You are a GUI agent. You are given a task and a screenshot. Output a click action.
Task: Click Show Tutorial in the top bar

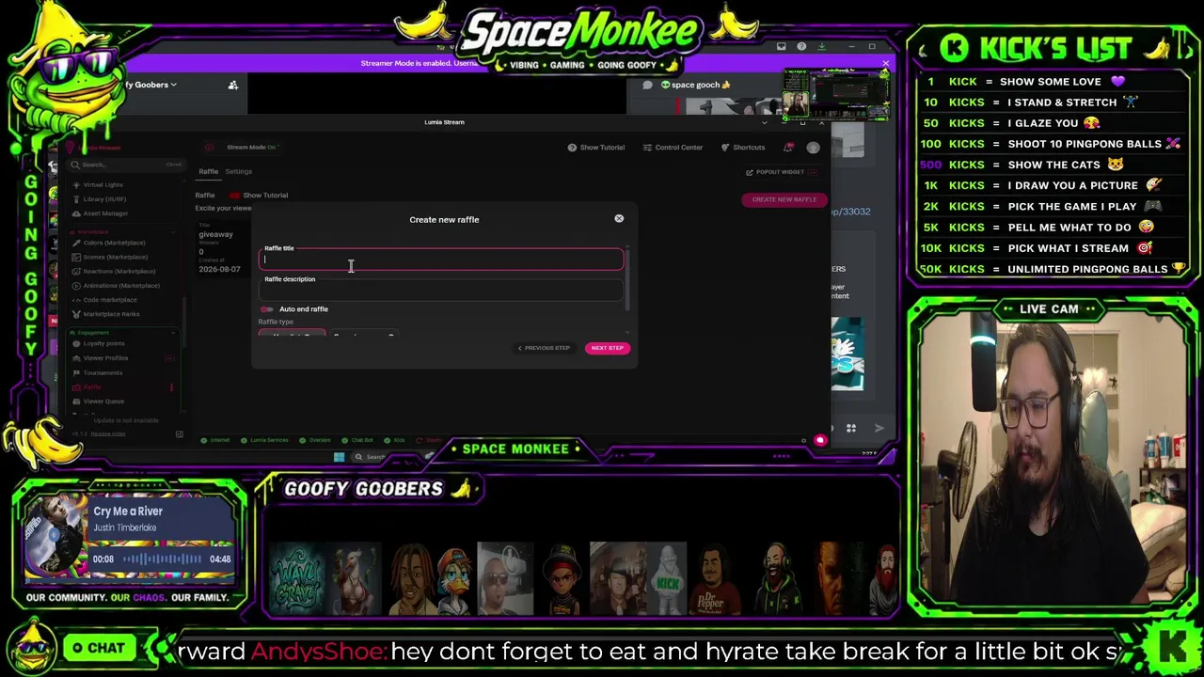[596, 148]
